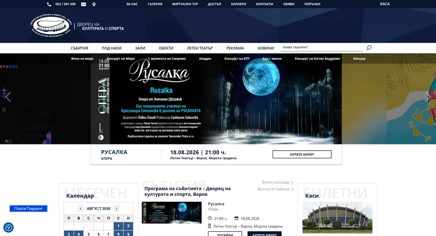
Task: Open the ПОД НАЕМ navigation item
Action: tap(112, 48)
